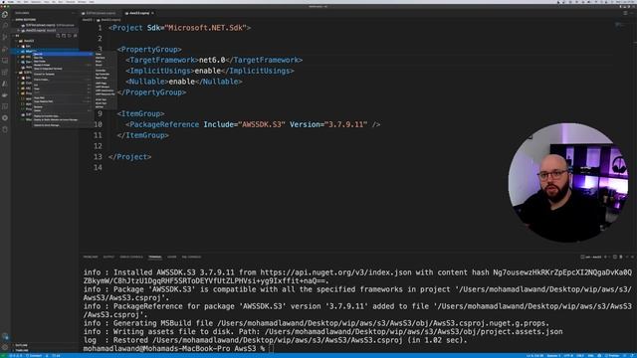Close the bottom panel
This screenshot has width=637, height=358.
[x=632, y=257]
